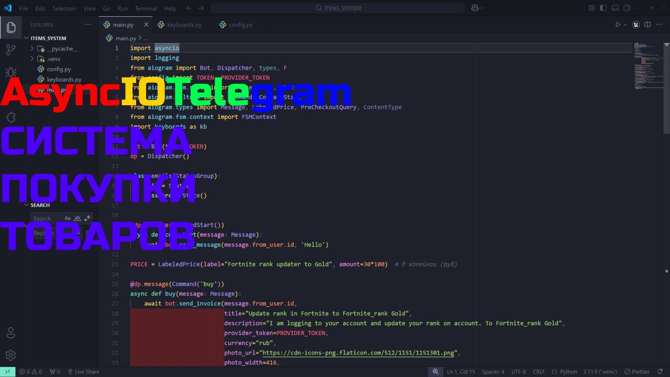
Task: Open the Source Control view
Action: coord(10,50)
